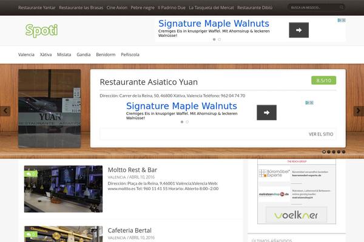
Task: Select the fifth slider pagination dot
Action: coord(343,152)
